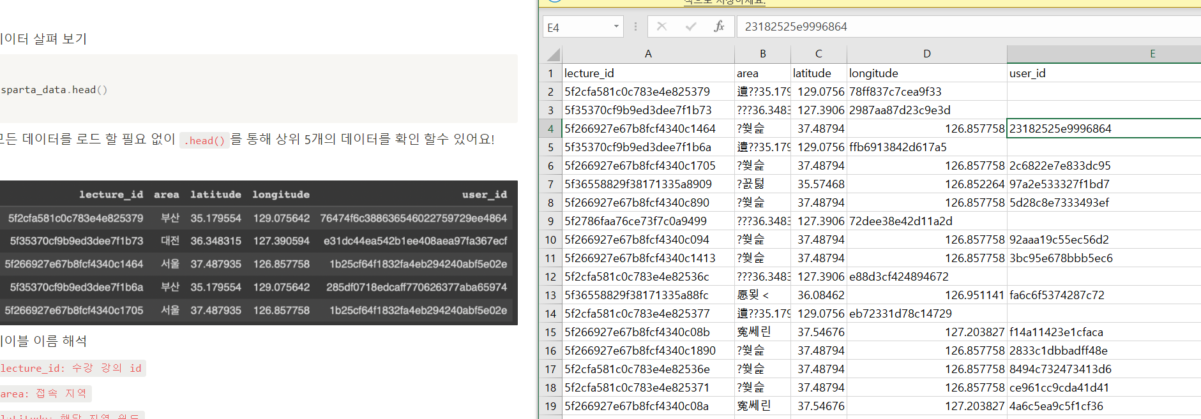Click cell with lecture_id header in Excel
This screenshot has width=1201, height=419.
click(x=648, y=73)
